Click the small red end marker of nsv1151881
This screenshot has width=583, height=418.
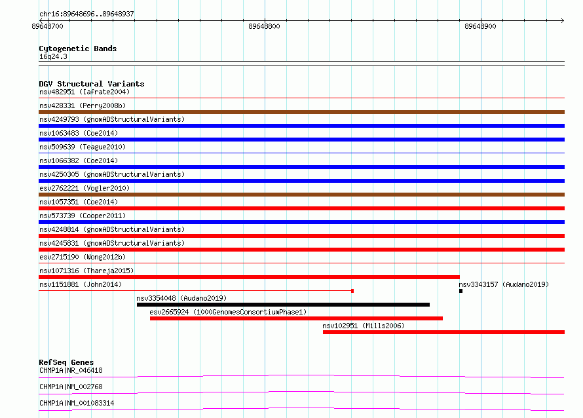352,291
